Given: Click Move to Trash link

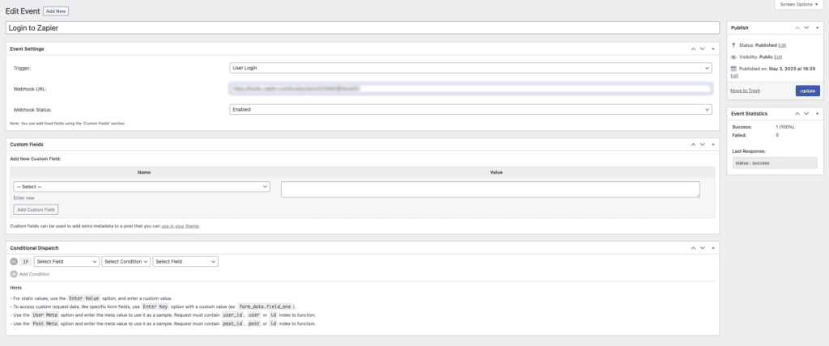Looking at the screenshot, I should (745, 91).
